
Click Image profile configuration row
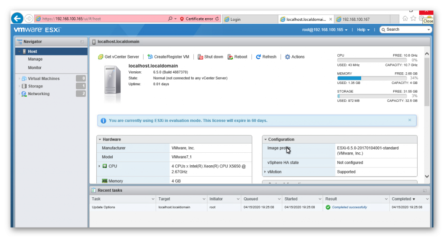pos(340,151)
